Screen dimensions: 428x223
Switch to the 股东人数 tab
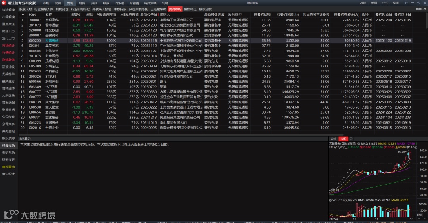26,9
